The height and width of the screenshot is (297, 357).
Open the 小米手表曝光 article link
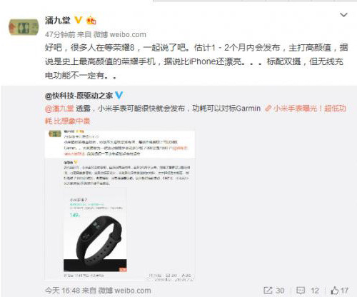(x=196, y=115)
